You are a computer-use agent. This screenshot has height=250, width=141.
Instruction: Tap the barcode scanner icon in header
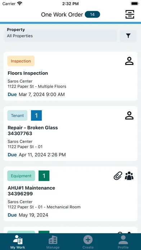129,14
